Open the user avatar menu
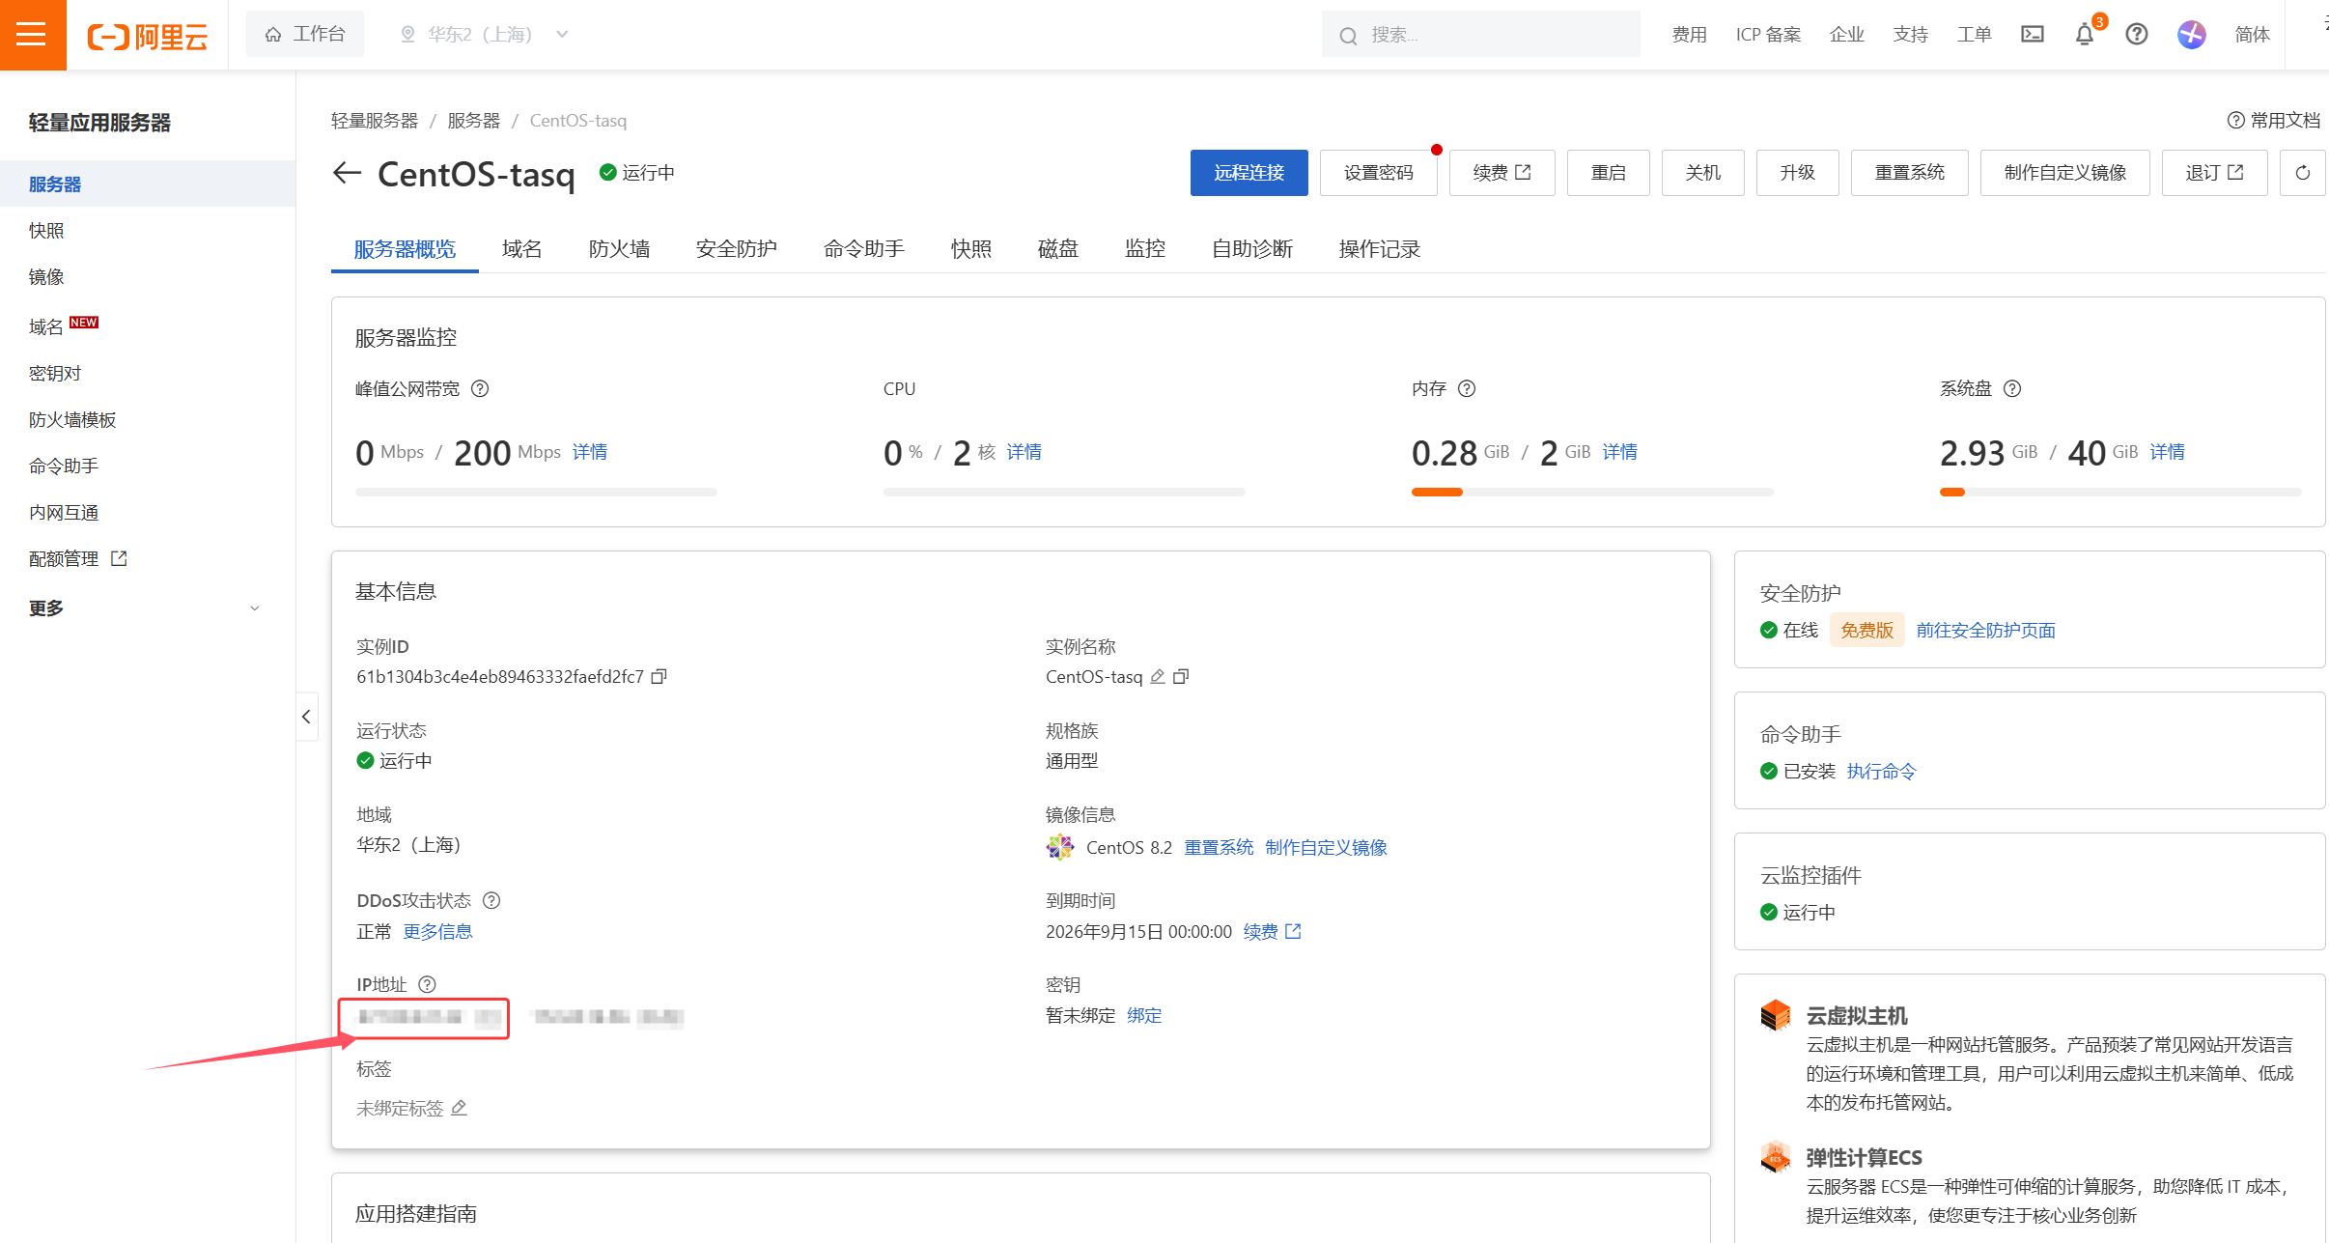2329x1243 pixels. click(x=2191, y=34)
